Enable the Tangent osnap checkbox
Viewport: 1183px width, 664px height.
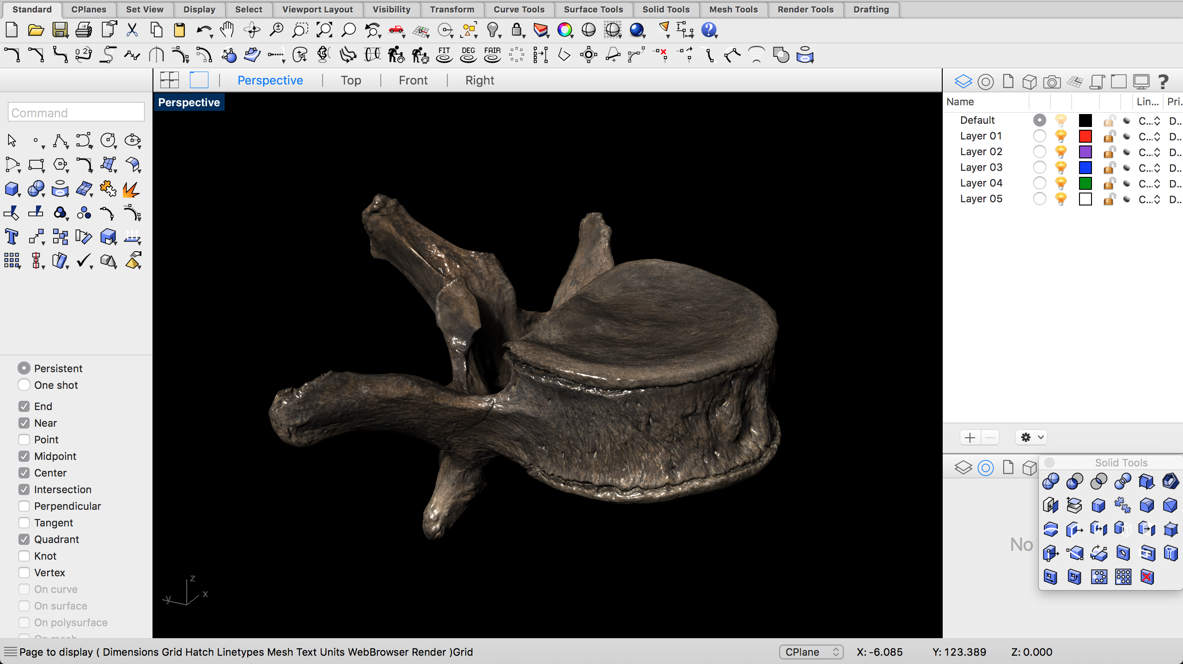24,523
